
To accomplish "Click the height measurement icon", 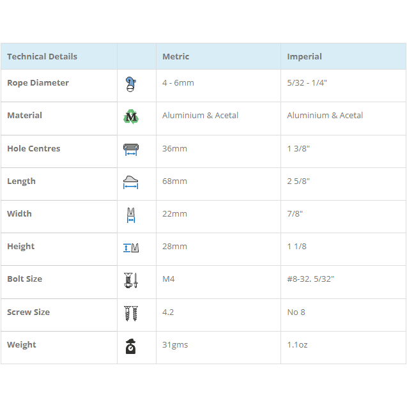I will point(131,247).
